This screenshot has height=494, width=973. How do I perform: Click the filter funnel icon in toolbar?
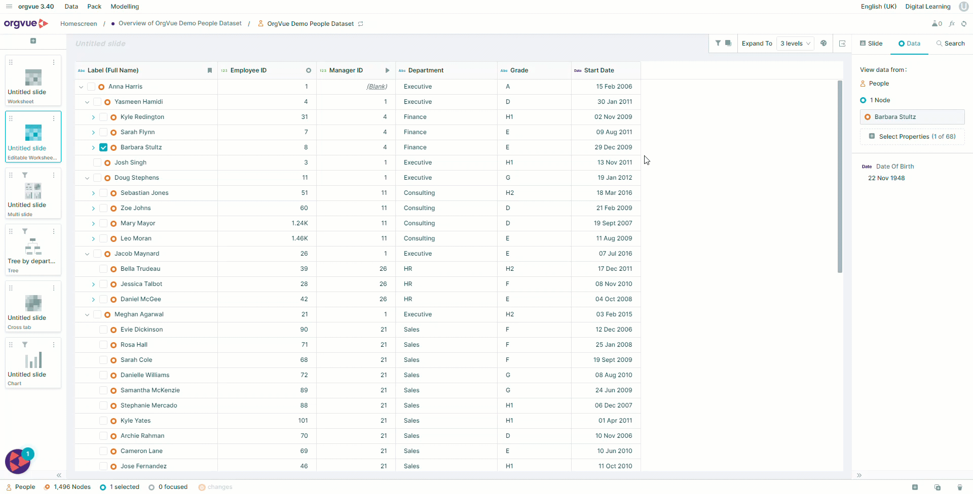(718, 43)
